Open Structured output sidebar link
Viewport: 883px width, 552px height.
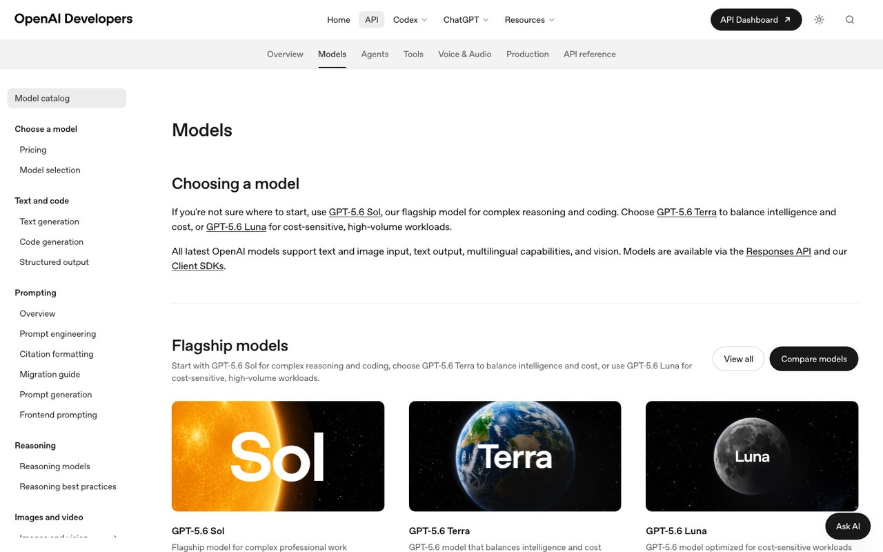[54, 262]
